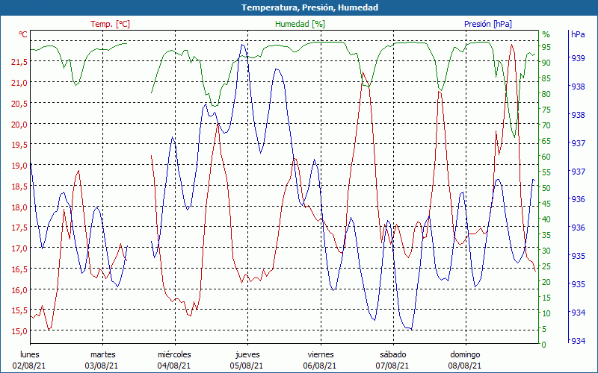Select the 'Humedad [%]' legend label
The height and width of the screenshot is (373, 598).
point(300,24)
